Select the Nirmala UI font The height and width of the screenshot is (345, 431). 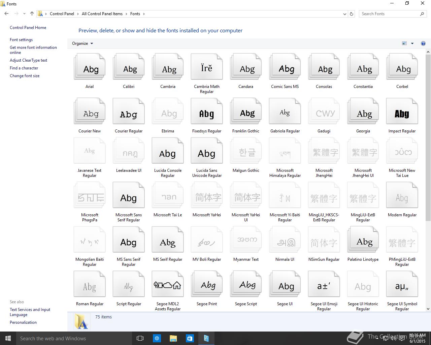(285, 240)
